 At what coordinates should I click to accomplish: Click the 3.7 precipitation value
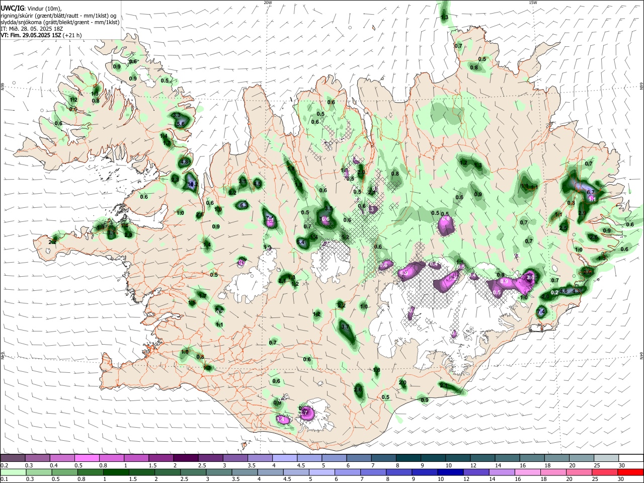tap(345, 327)
